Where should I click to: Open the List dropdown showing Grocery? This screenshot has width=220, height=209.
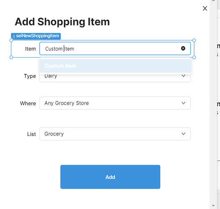pyautogui.click(x=115, y=134)
